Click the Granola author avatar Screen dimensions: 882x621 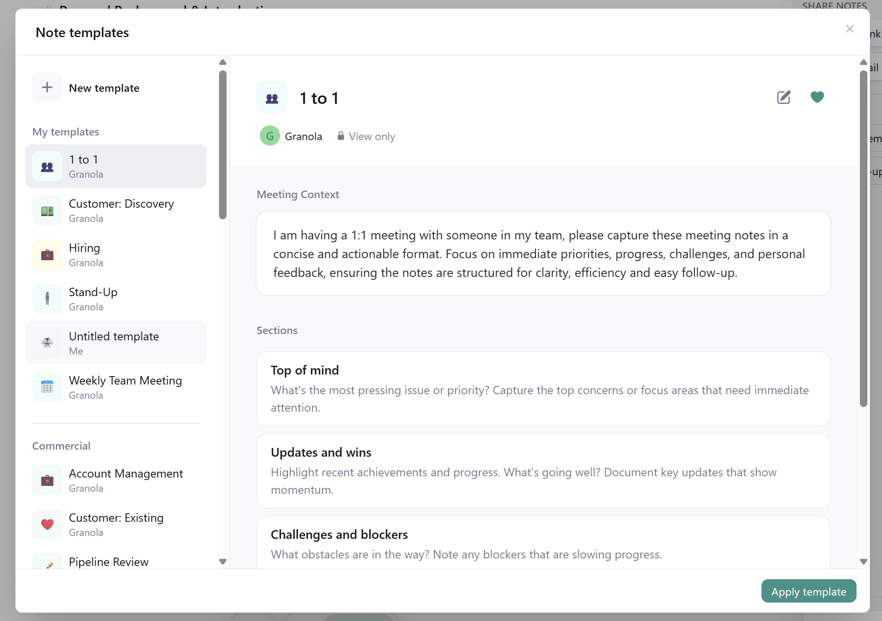[270, 136]
